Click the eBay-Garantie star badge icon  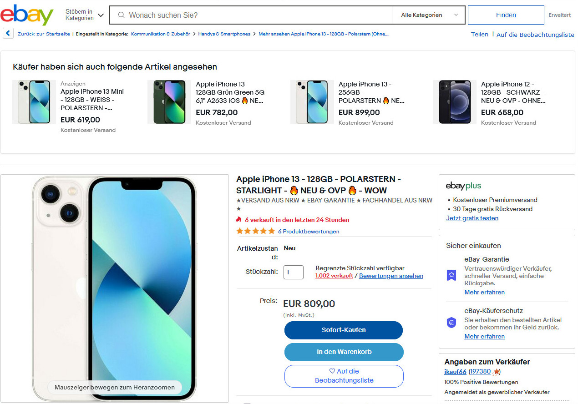tap(451, 275)
